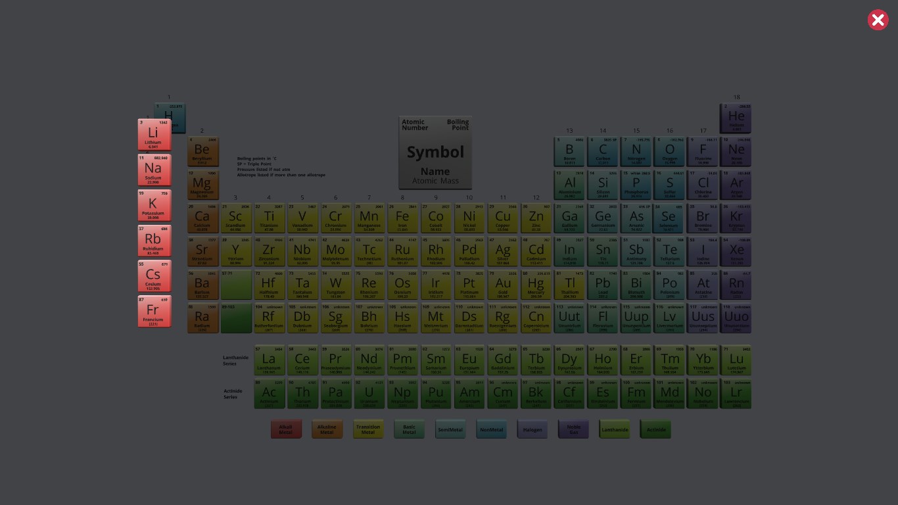Image resolution: width=898 pixels, height=505 pixels.
Task: Click the Lanthanide legend button
Action: tap(614, 429)
